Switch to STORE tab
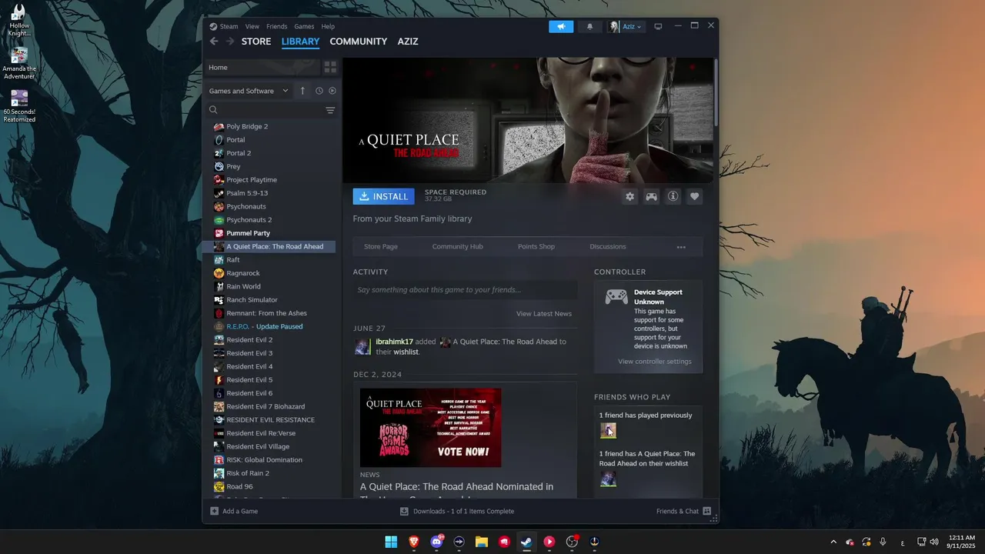The width and height of the screenshot is (985, 554). [256, 42]
